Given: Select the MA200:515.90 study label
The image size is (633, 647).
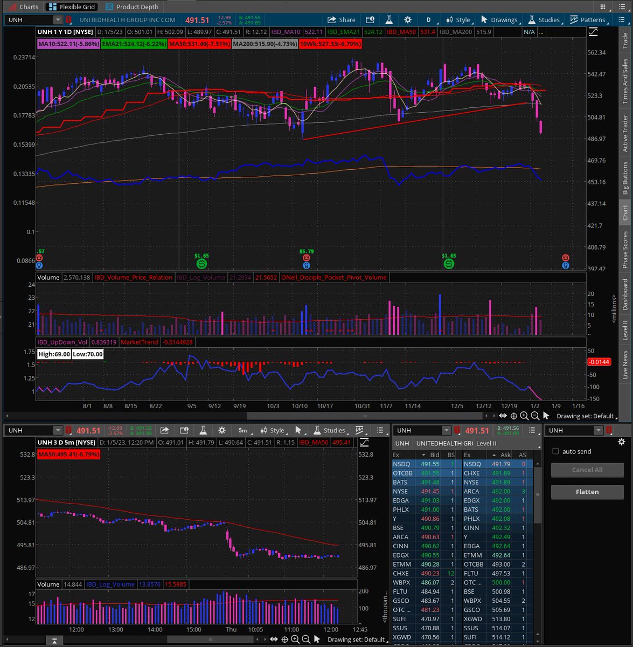Looking at the screenshot, I should [265, 44].
